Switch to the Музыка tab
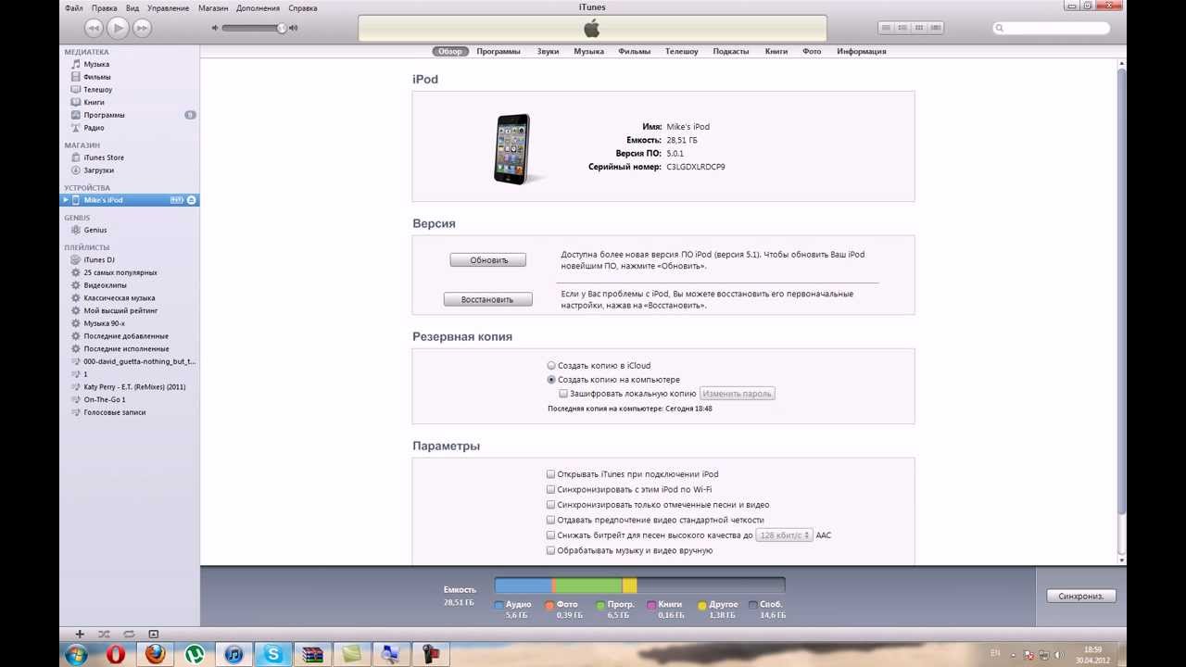The height and width of the screenshot is (667, 1186). tap(588, 52)
